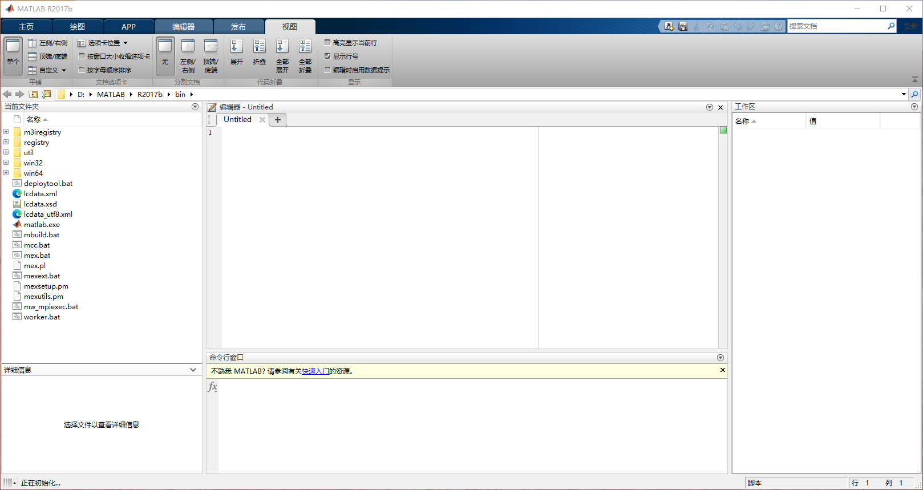923x490 pixels.
Task: Click the 登录 sign-in button
Action: (x=910, y=26)
